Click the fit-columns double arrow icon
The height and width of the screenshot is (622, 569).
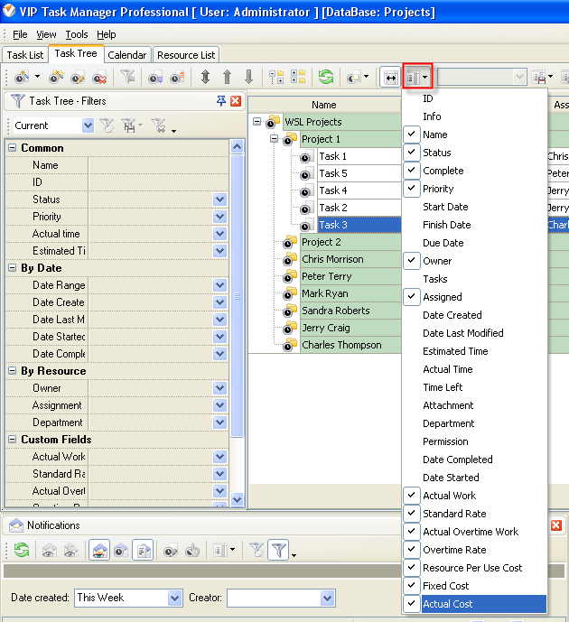(390, 78)
